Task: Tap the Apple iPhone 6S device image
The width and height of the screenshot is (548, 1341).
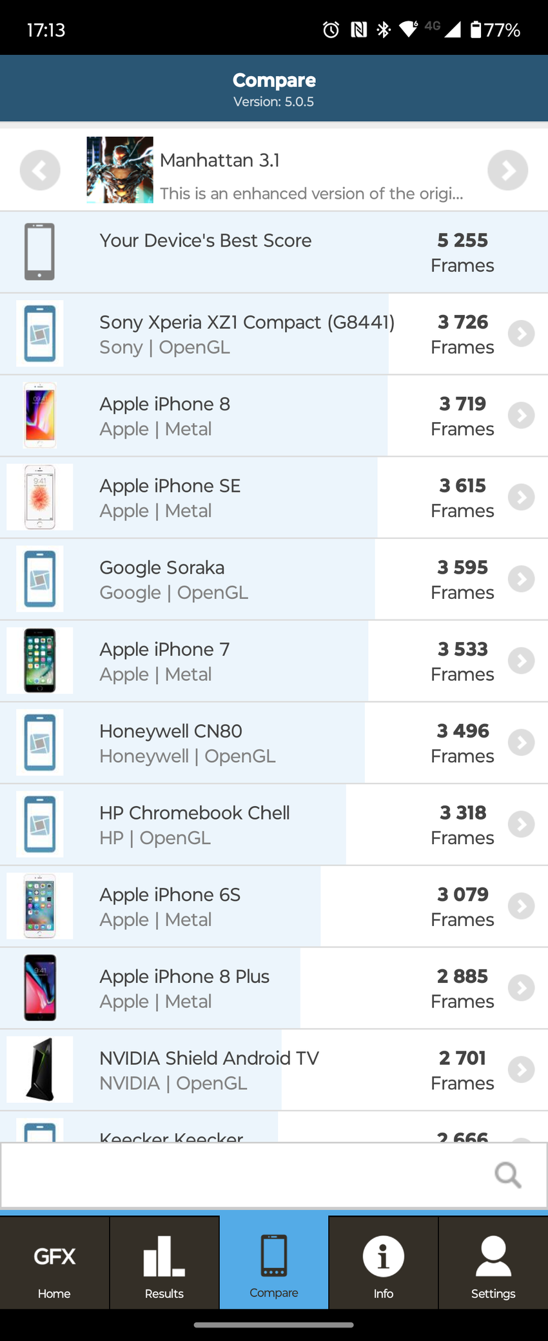Action: 40,906
